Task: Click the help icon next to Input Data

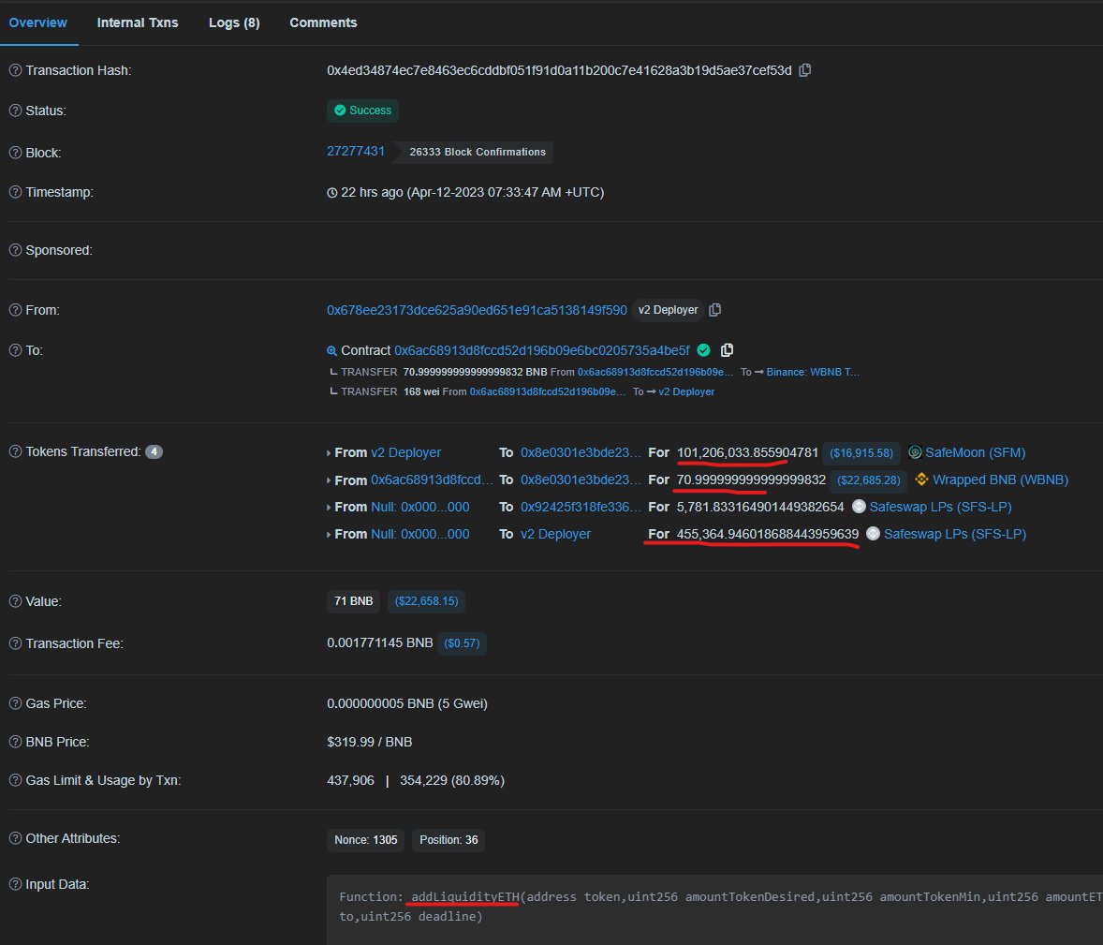Action: (13, 883)
